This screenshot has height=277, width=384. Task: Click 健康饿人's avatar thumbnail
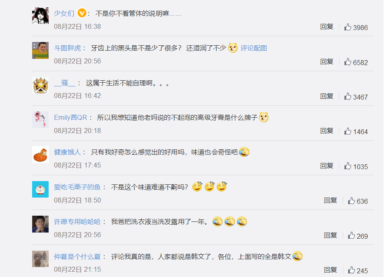click(x=40, y=155)
